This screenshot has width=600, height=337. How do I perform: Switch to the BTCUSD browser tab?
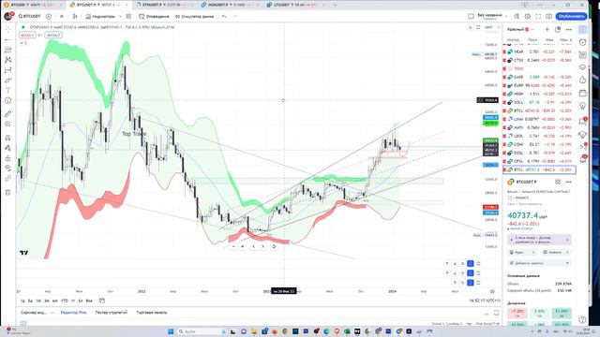pos(34,5)
